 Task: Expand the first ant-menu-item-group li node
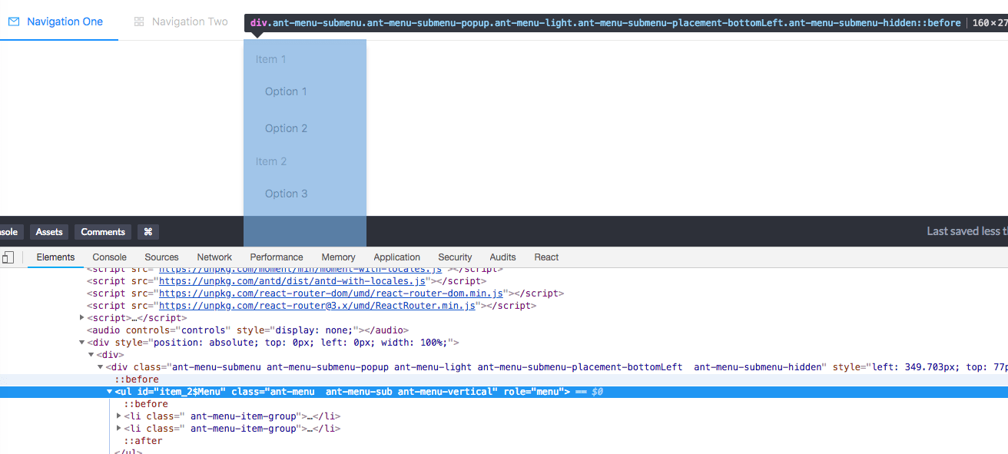point(119,416)
